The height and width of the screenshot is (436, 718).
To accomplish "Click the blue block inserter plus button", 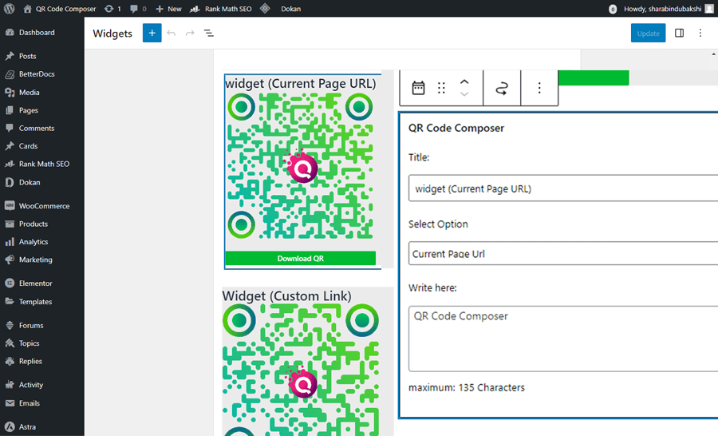I will point(152,34).
